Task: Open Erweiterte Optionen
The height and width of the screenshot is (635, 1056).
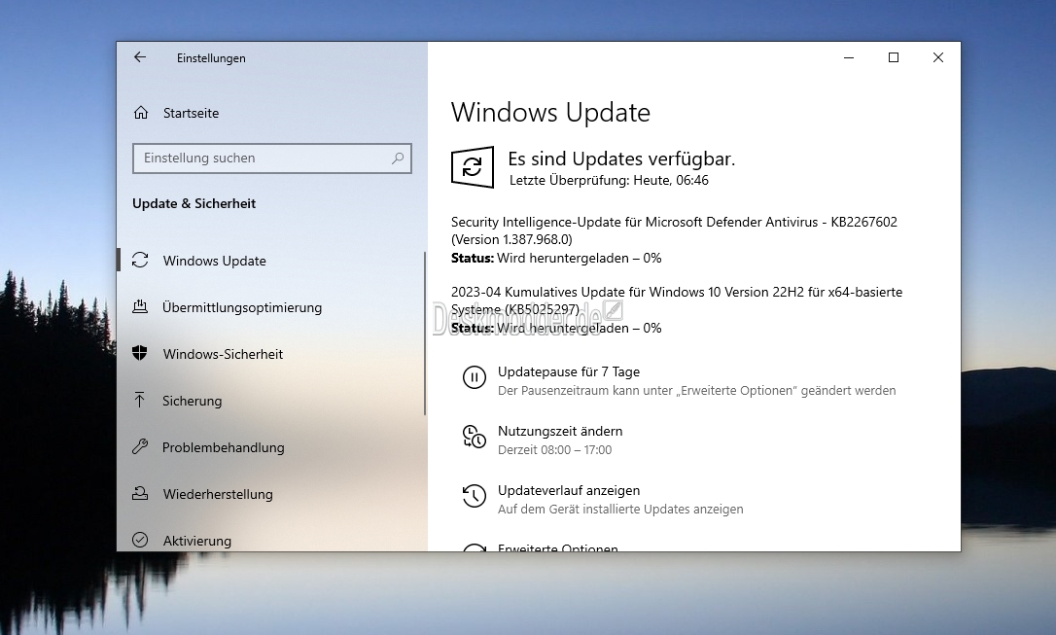Action: pyautogui.click(x=557, y=548)
